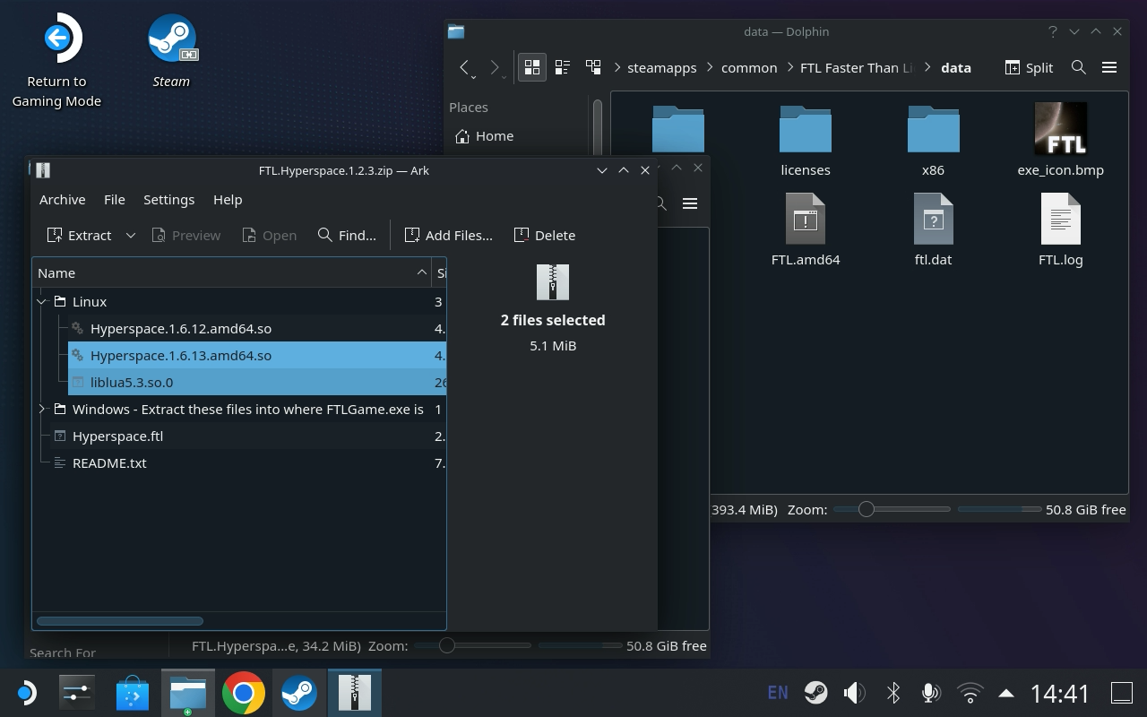This screenshot has height=717, width=1147.
Task: Click the Split view button in Dolphin
Action: [x=1029, y=67]
